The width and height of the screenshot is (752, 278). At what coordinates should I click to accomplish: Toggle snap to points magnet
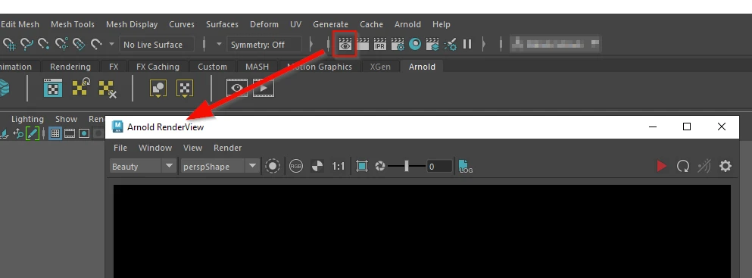44,45
